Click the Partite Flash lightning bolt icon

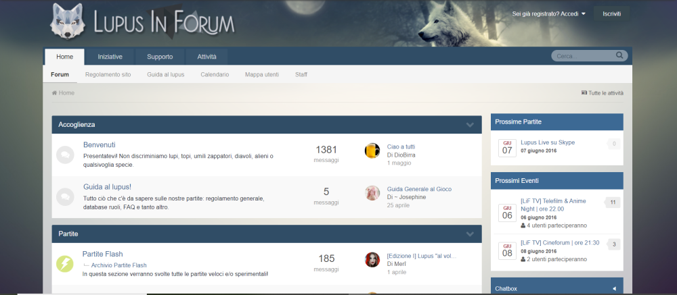[65, 263]
